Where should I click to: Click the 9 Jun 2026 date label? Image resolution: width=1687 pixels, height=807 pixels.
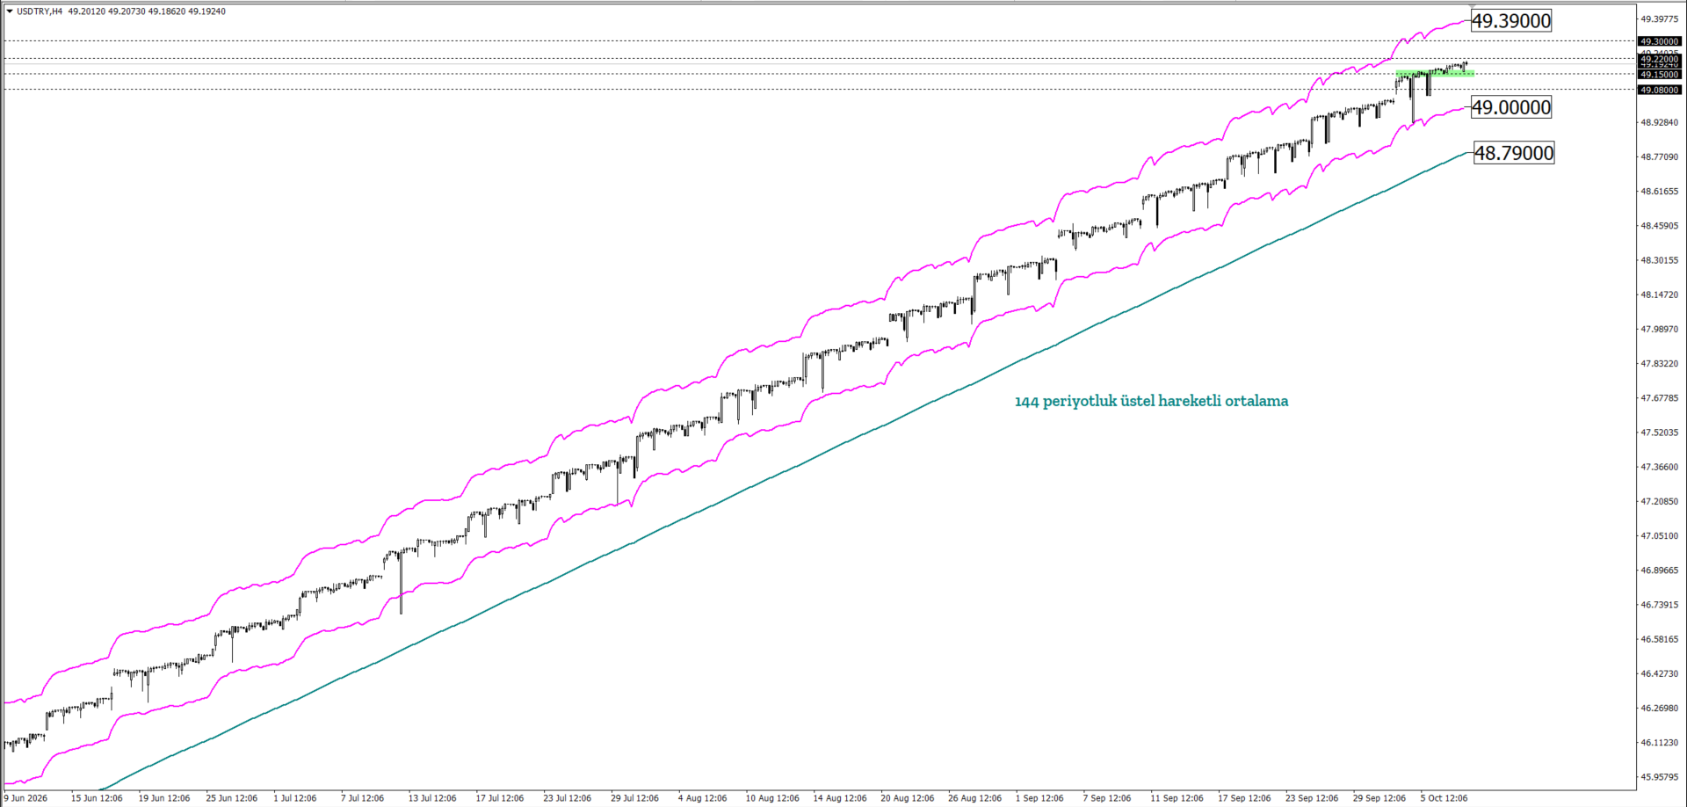point(26,798)
